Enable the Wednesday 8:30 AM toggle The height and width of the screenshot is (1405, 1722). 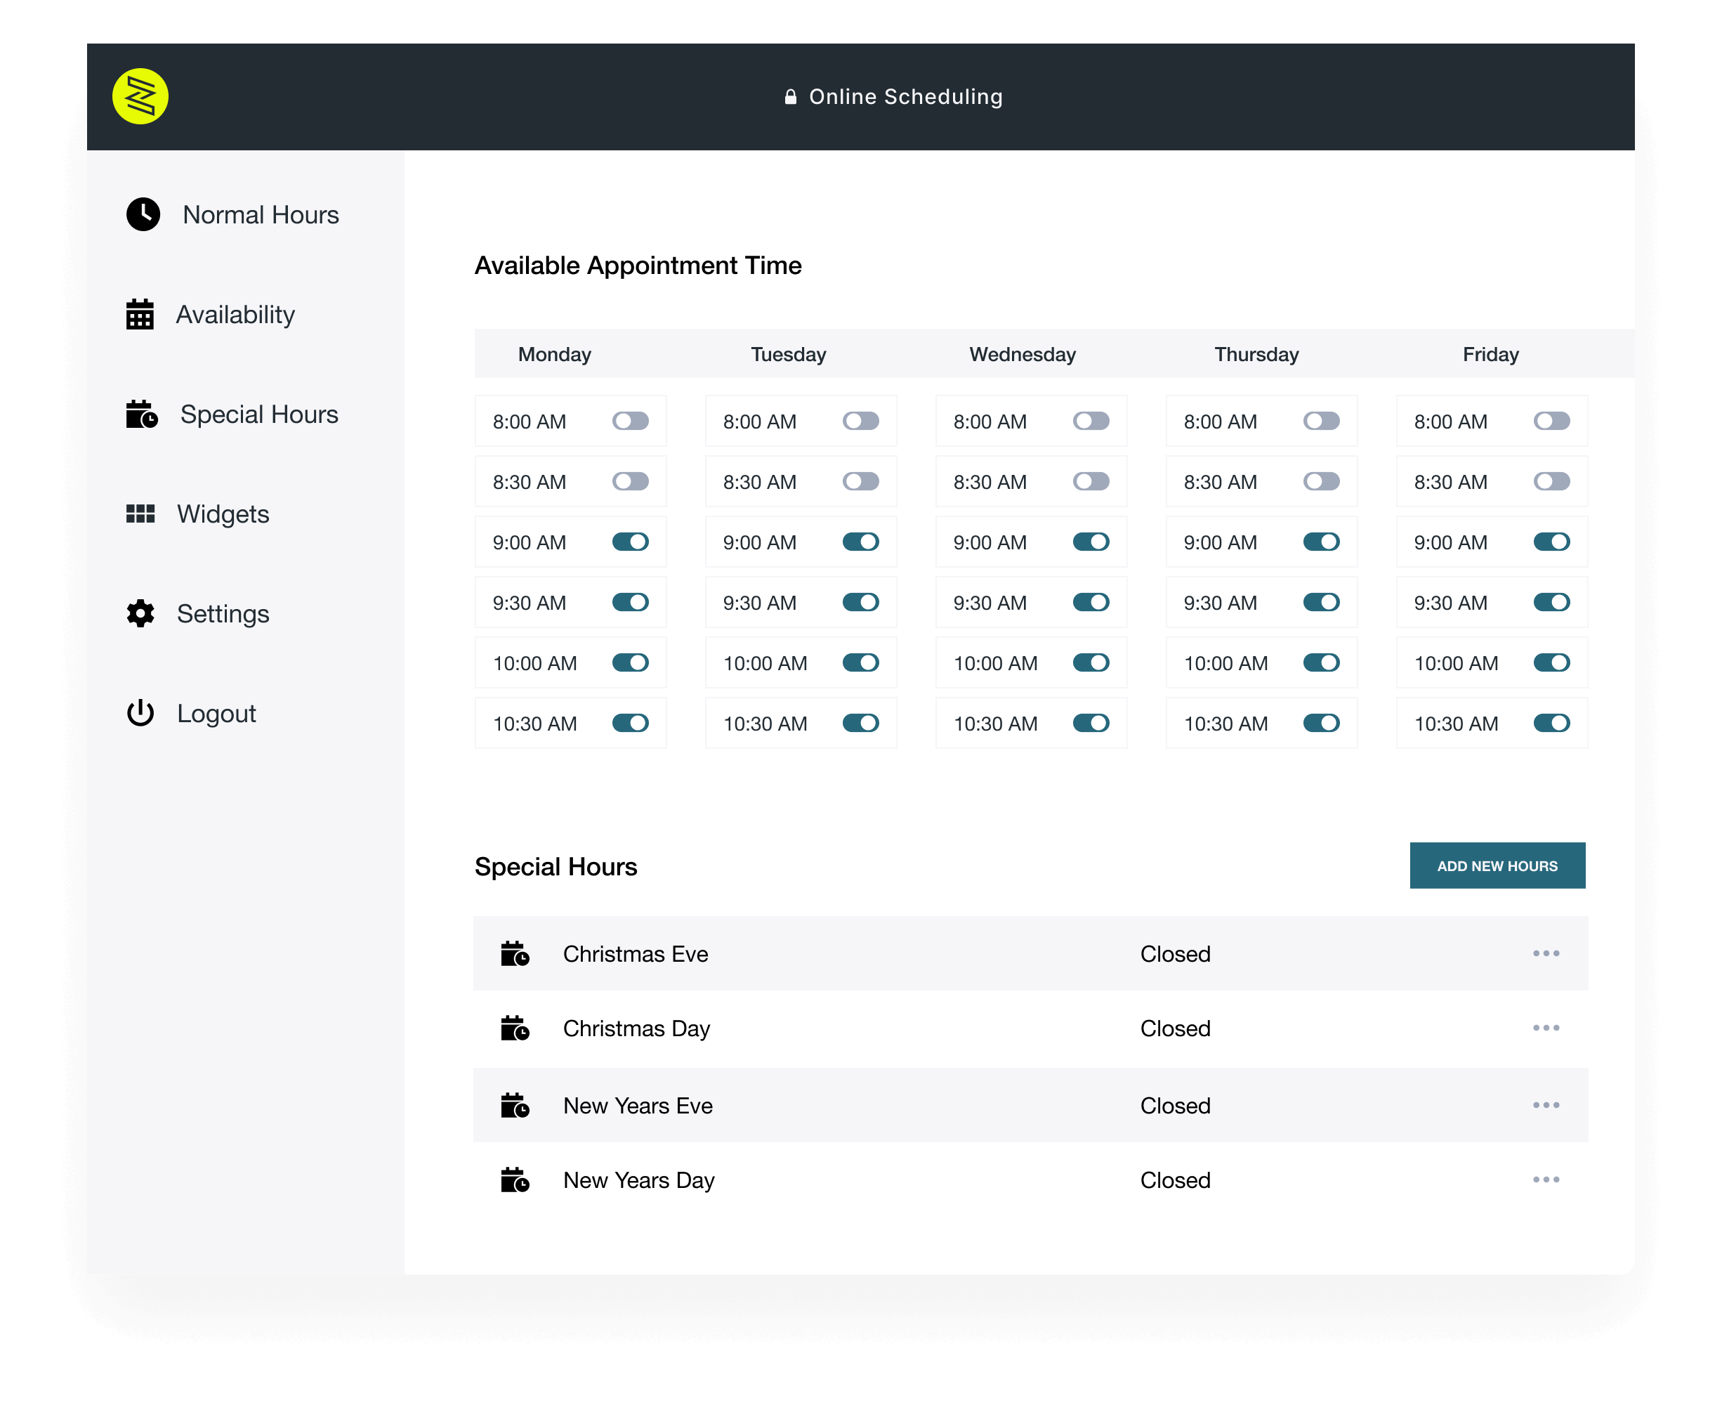click(x=1091, y=481)
